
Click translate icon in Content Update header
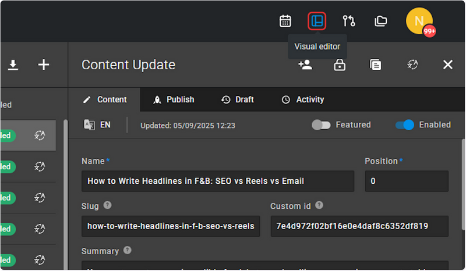pyautogui.click(x=412, y=65)
